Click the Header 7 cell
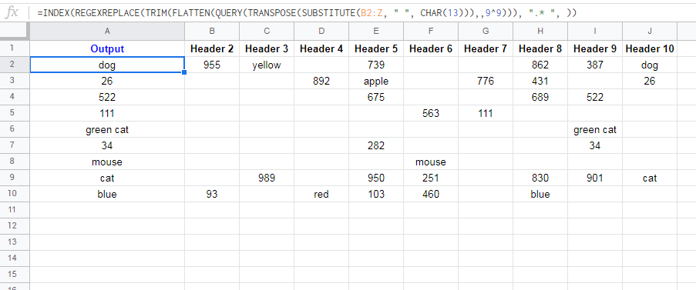The width and height of the screenshot is (696, 290). tap(486, 48)
